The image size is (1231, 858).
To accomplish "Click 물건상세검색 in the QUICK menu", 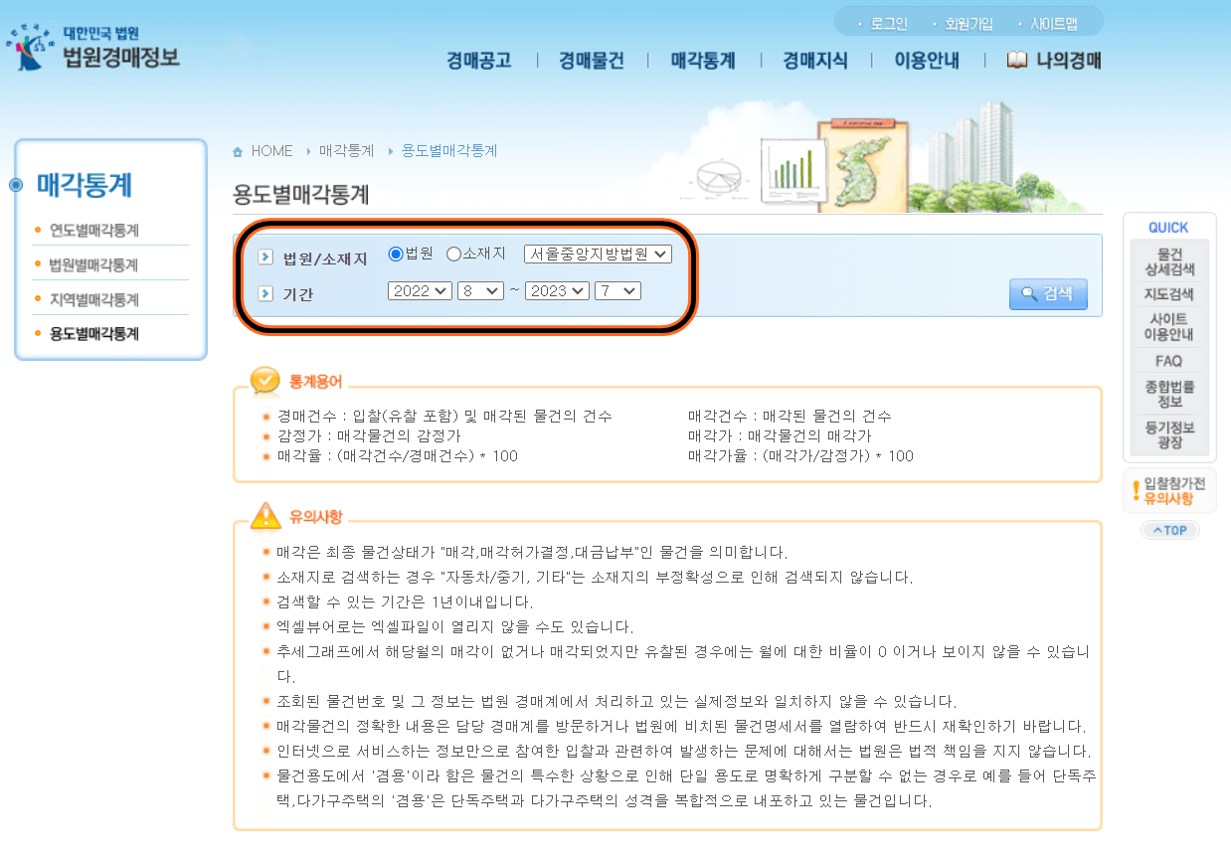I will tap(1168, 260).
